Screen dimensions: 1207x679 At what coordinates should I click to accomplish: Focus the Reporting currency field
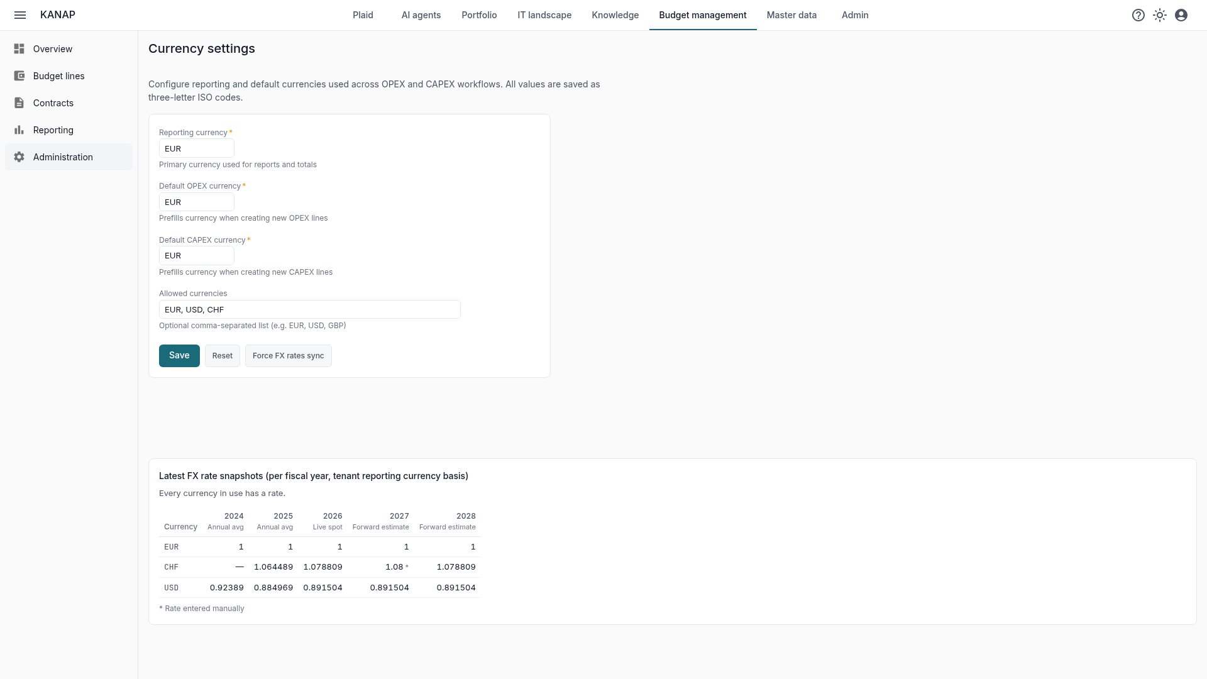pos(197,149)
